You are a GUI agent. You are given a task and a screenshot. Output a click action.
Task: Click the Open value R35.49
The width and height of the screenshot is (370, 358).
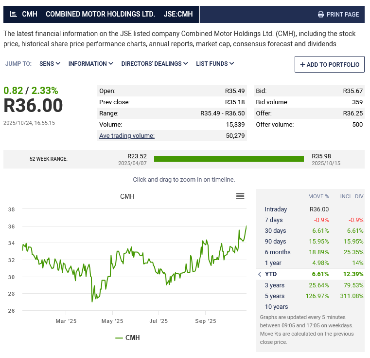[x=235, y=91]
